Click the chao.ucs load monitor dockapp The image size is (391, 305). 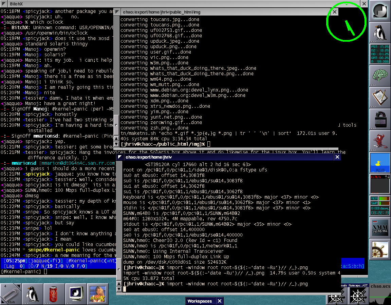380,294
